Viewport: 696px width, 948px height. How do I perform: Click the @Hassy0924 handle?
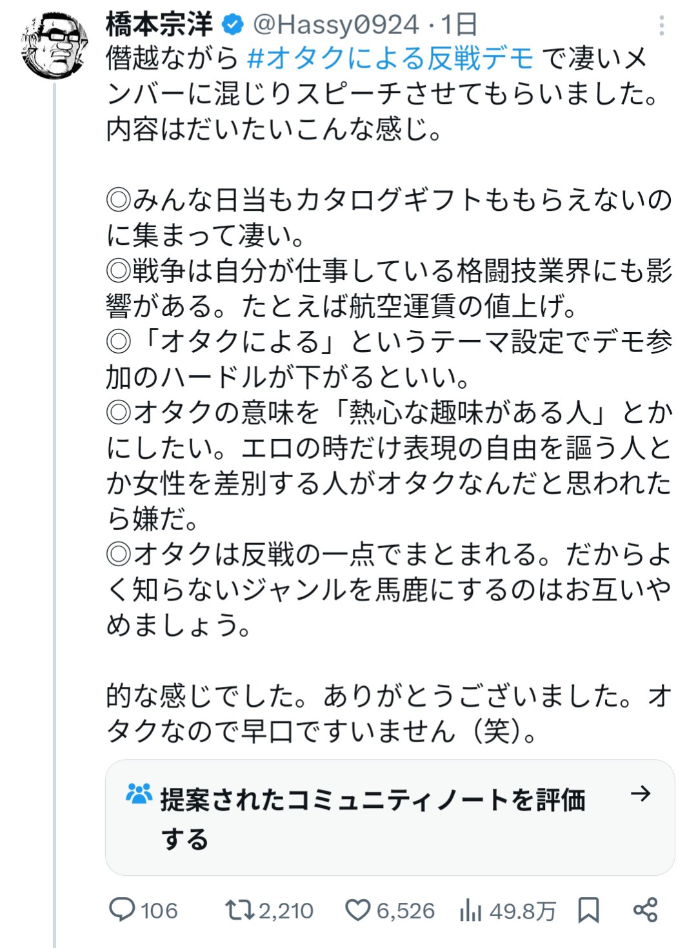click(335, 25)
